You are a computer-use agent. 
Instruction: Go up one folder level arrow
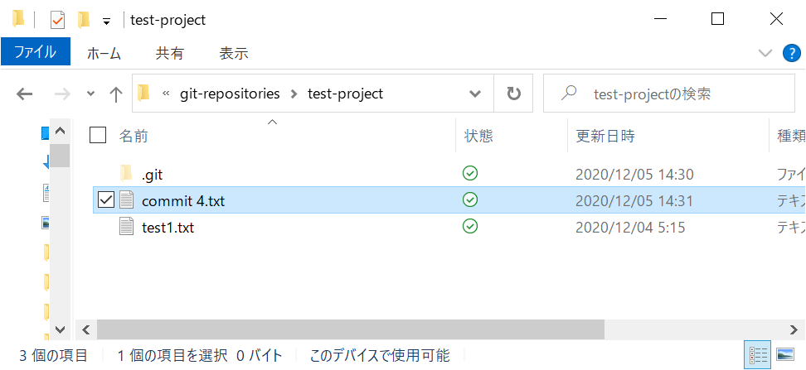click(116, 94)
